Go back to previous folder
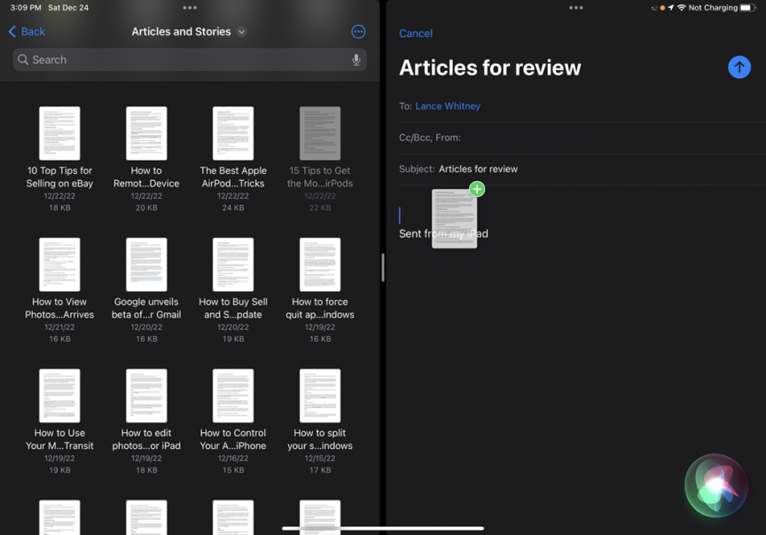 [27, 32]
